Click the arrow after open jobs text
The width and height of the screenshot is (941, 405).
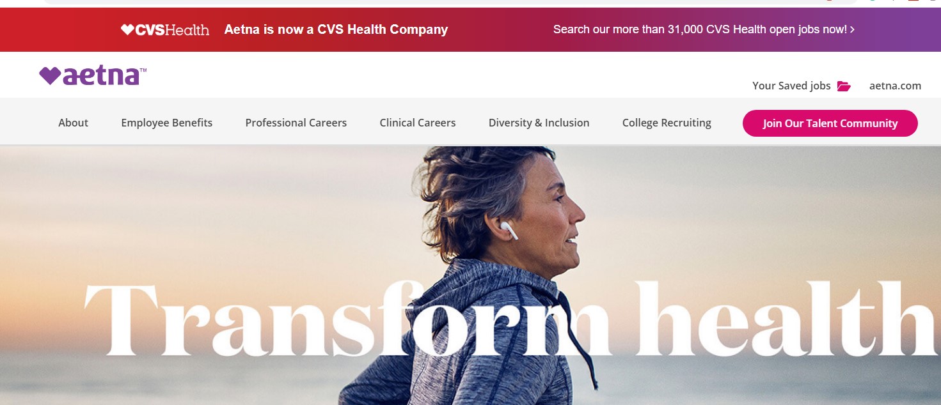point(852,29)
